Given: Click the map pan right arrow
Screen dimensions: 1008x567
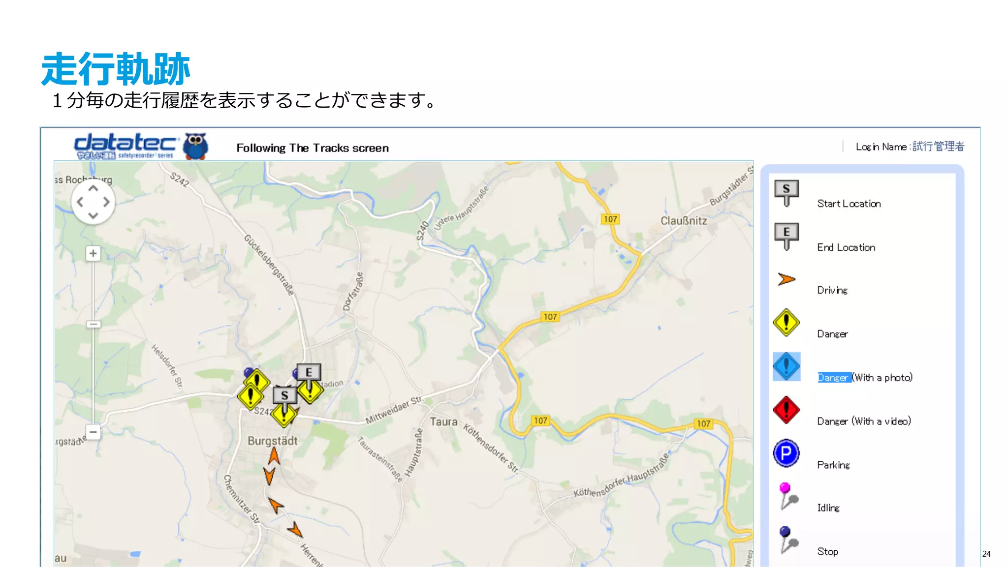Looking at the screenshot, I should 106,202.
